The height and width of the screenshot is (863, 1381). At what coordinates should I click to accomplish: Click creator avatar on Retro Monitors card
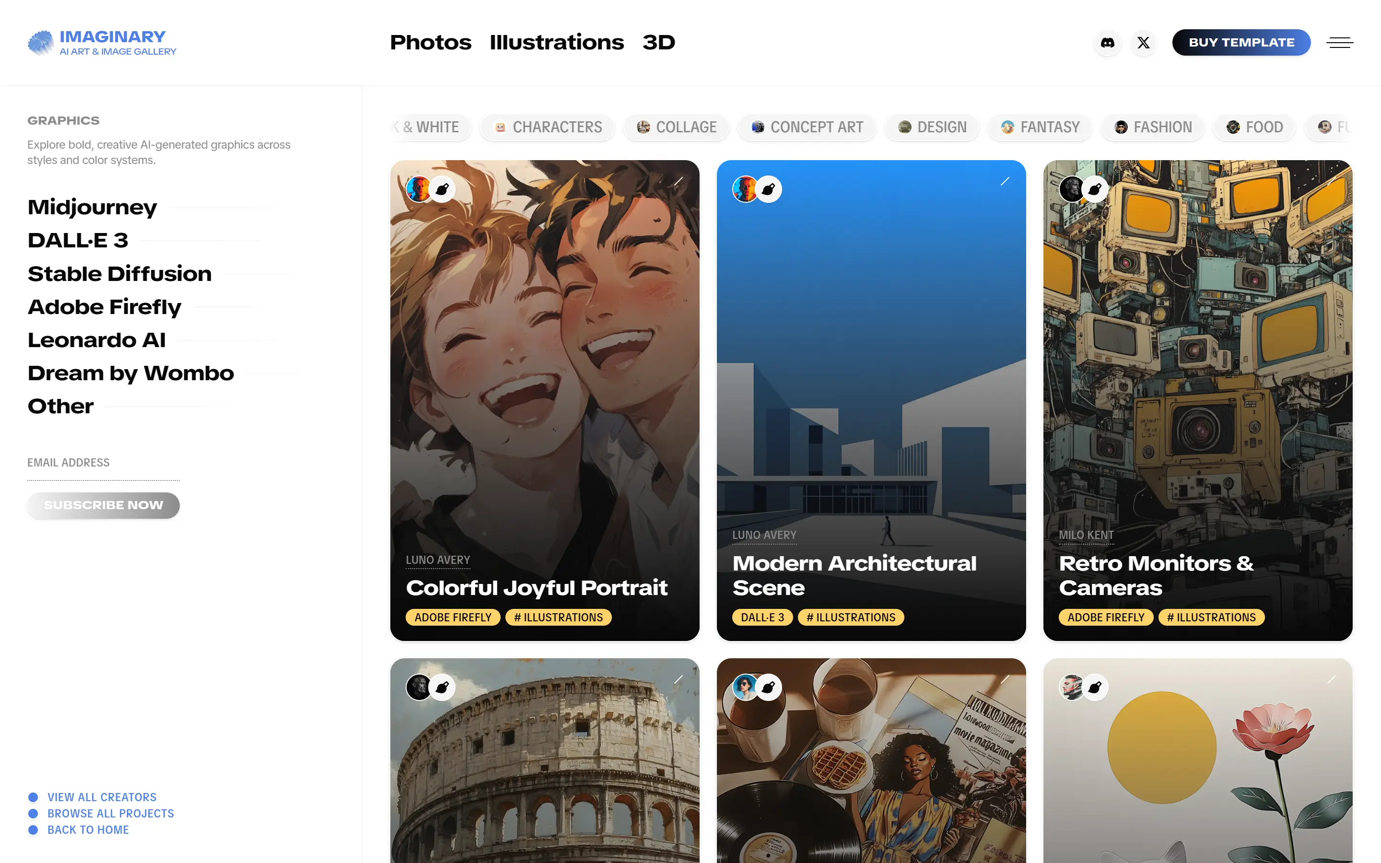[1071, 189]
